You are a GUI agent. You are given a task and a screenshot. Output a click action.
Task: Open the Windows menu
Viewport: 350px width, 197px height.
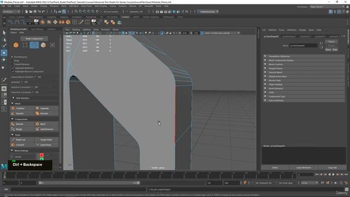54,6
